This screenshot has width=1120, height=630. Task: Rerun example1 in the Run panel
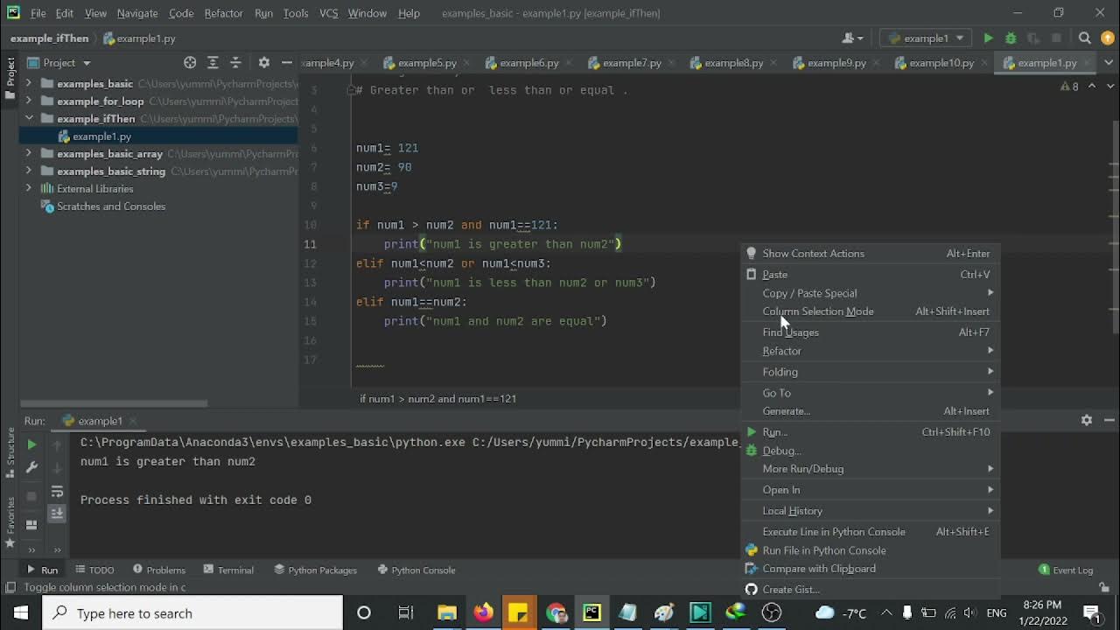(32, 444)
